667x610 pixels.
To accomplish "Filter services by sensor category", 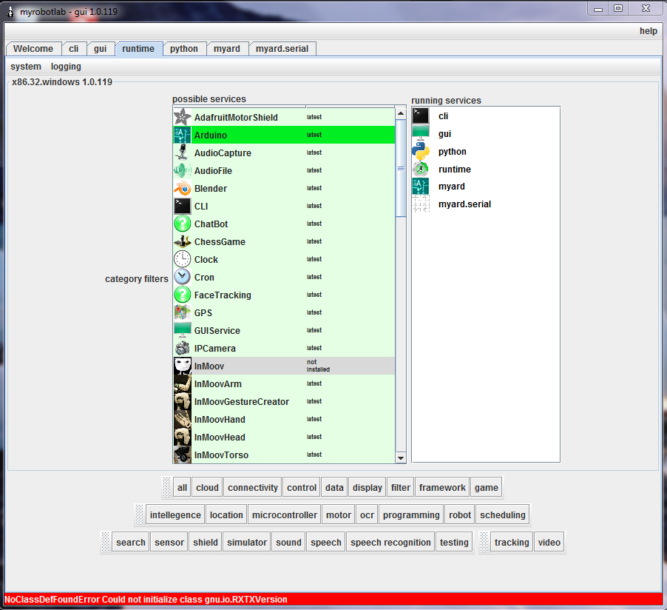I will [x=169, y=543].
